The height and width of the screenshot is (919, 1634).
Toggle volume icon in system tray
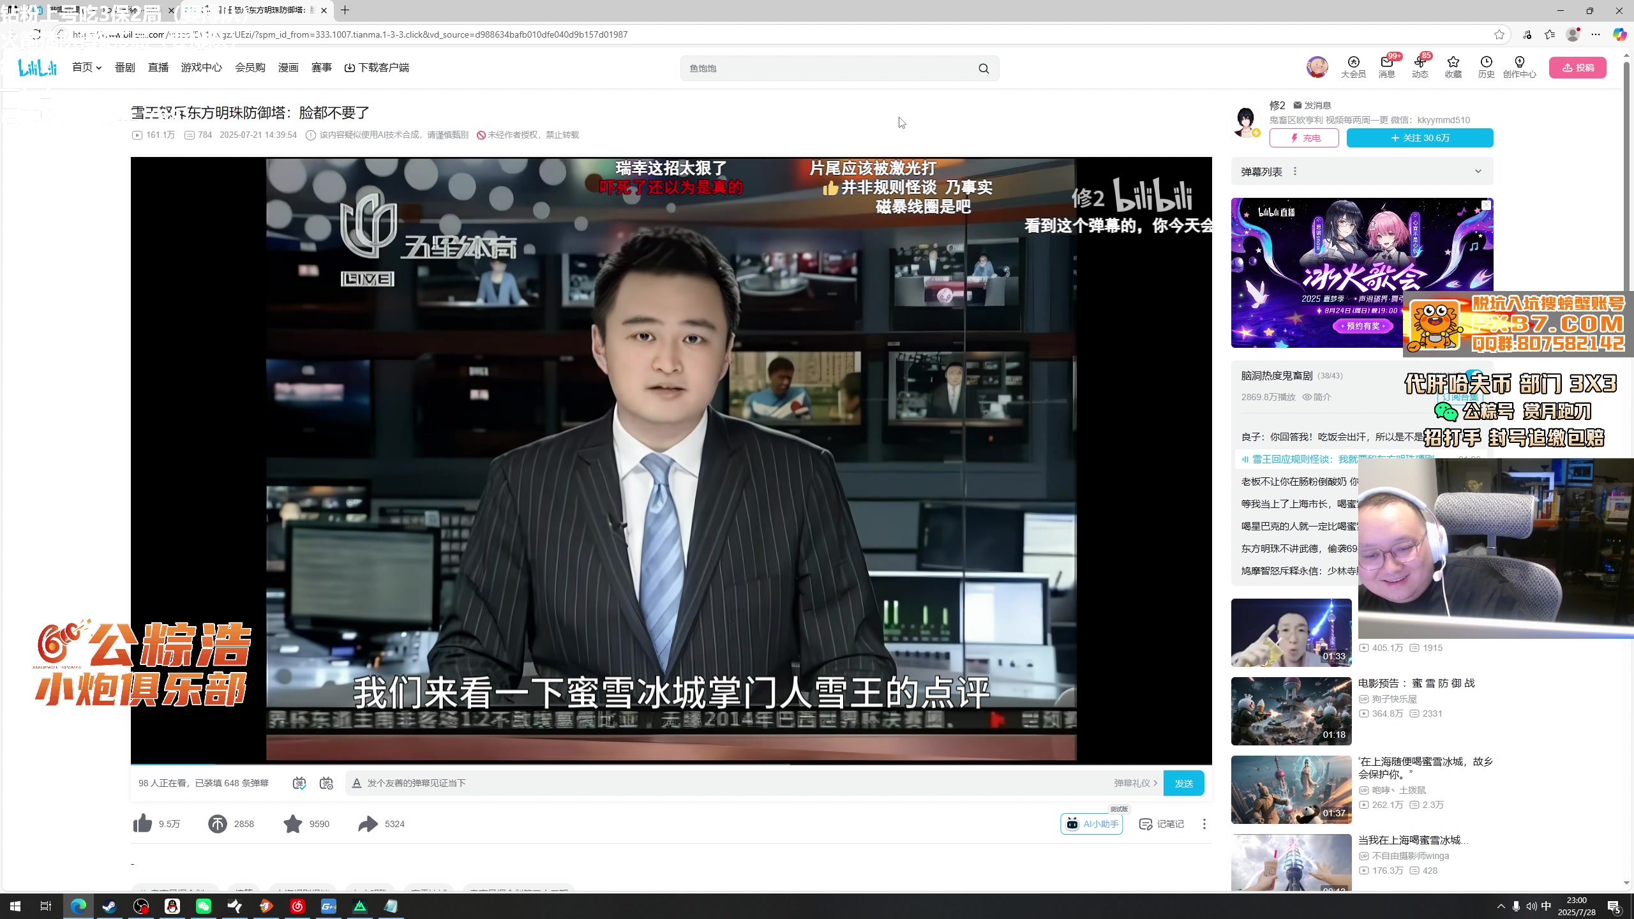[1531, 906]
